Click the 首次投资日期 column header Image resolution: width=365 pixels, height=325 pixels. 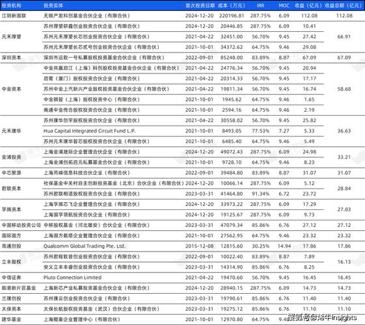click(x=200, y=5)
